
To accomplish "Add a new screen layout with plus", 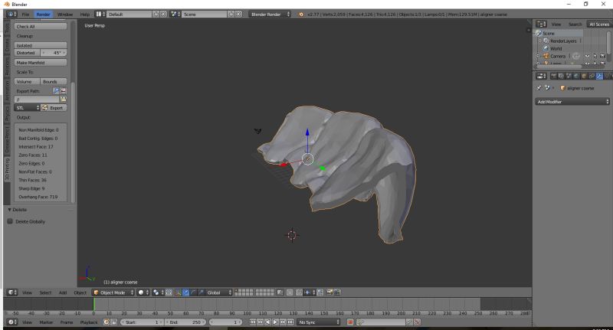I will click(x=156, y=14).
